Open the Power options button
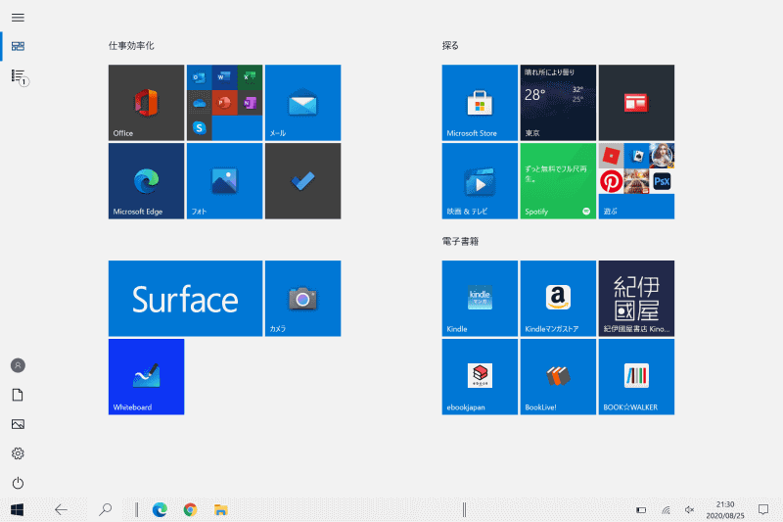Image resolution: width=783 pixels, height=522 pixels. pos(18,483)
